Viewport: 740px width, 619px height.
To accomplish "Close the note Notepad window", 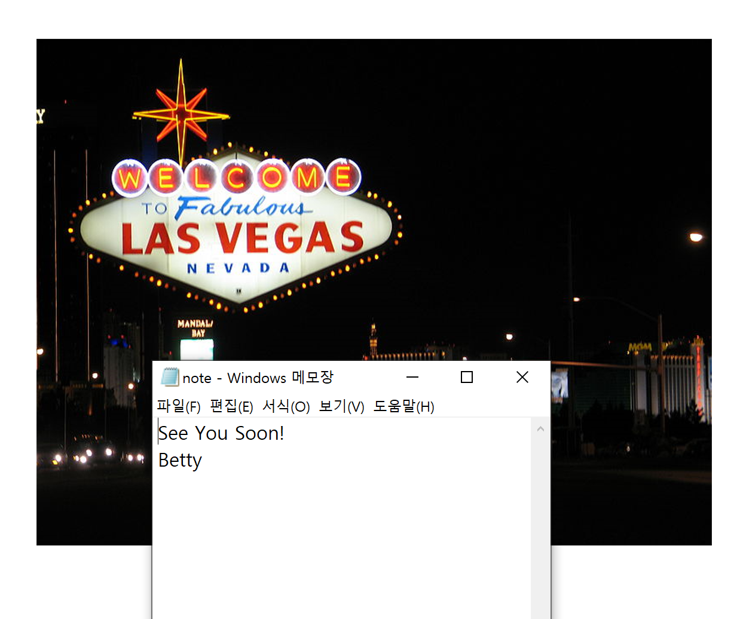I will tap(522, 377).
